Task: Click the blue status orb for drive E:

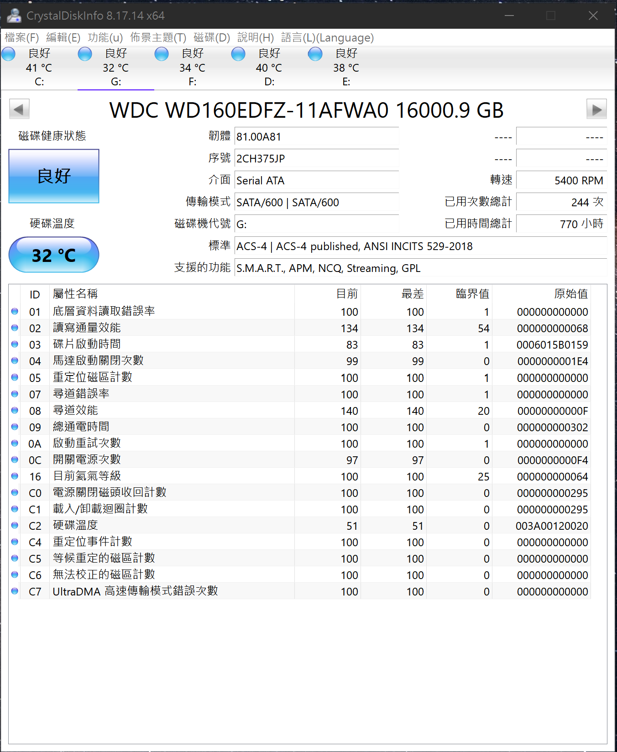Action: 315,54
